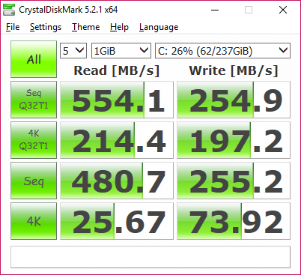Open the File menu

[13, 27]
